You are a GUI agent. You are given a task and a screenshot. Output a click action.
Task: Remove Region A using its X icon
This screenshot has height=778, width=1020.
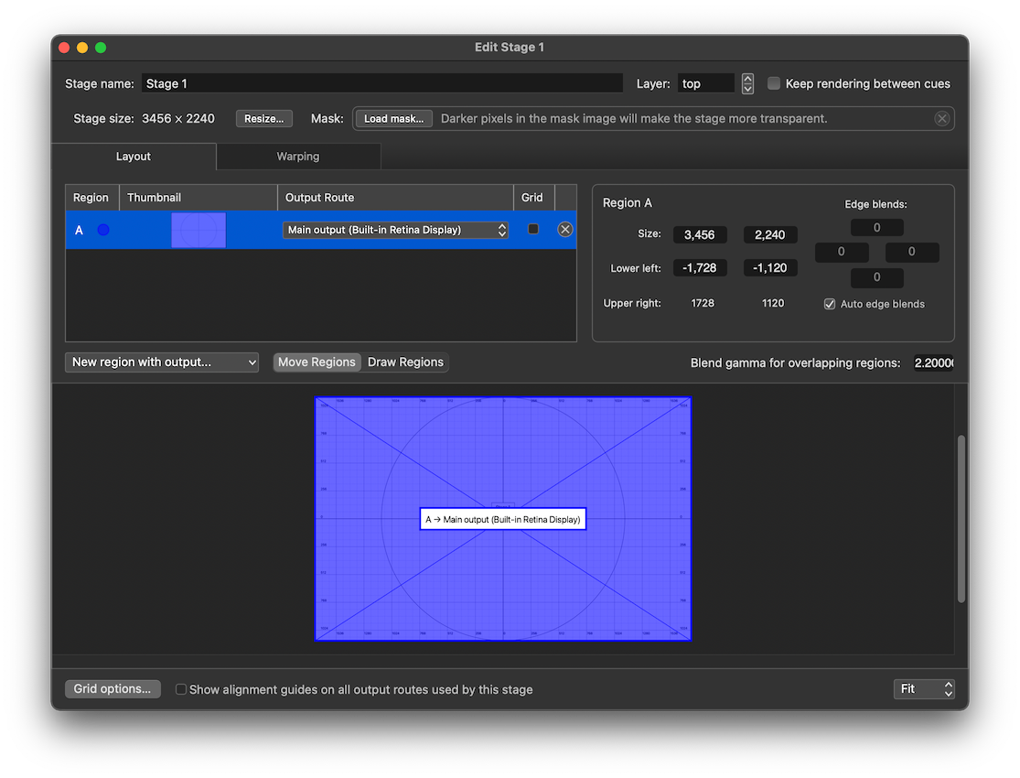(x=564, y=229)
